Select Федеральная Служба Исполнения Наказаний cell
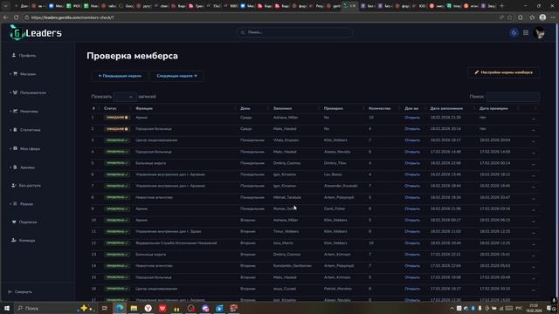 (x=176, y=243)
